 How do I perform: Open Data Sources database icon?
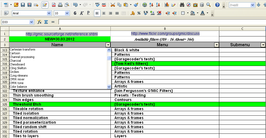click(202, 5)
